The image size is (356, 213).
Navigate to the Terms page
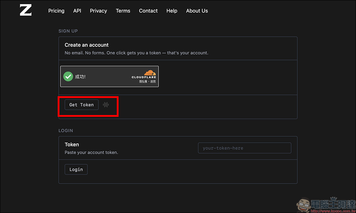point(123,11)
